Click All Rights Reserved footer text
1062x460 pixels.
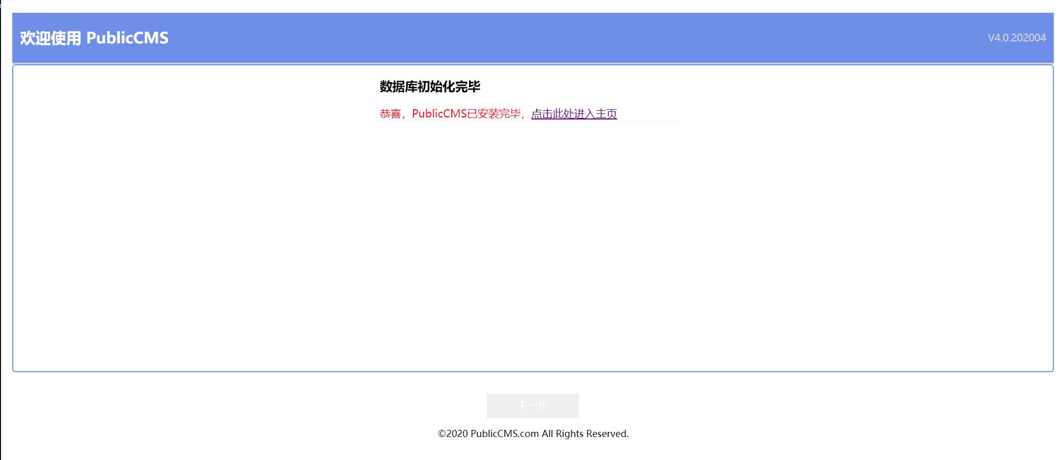tap(585, 433)
